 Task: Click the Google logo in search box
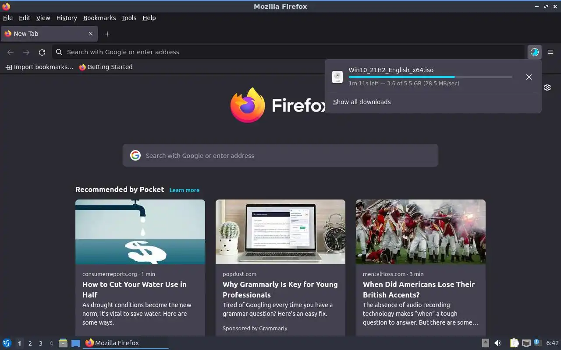135,155
